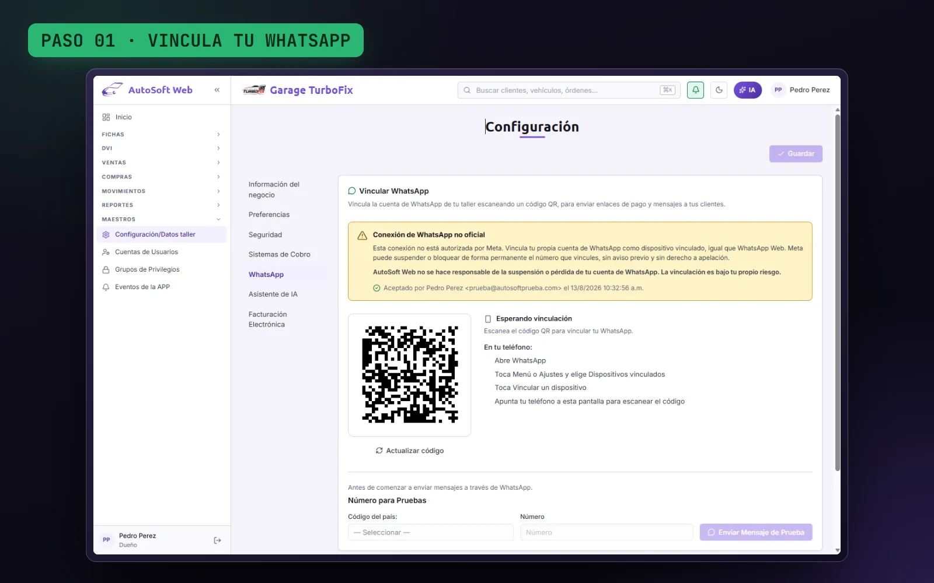Open Eventos de la APP

pyautogui.click(x=161, y=287)
